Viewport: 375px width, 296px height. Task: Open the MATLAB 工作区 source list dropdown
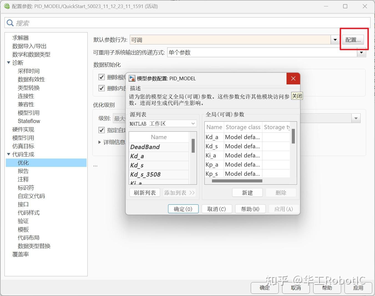pos(193,123)
